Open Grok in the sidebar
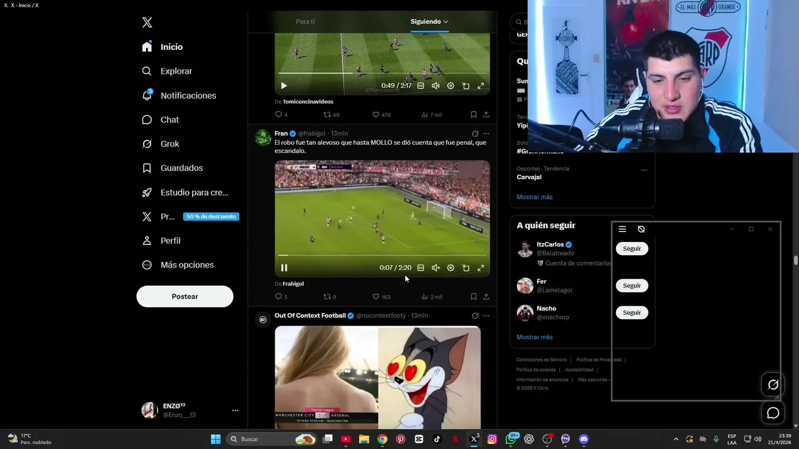The image size is (799, 449). [160, 144]
